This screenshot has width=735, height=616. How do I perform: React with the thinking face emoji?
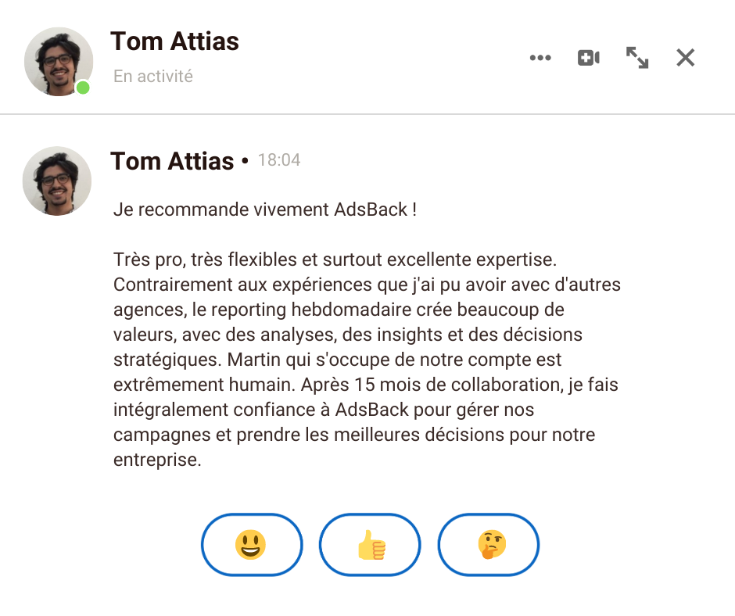click(489, 544)
